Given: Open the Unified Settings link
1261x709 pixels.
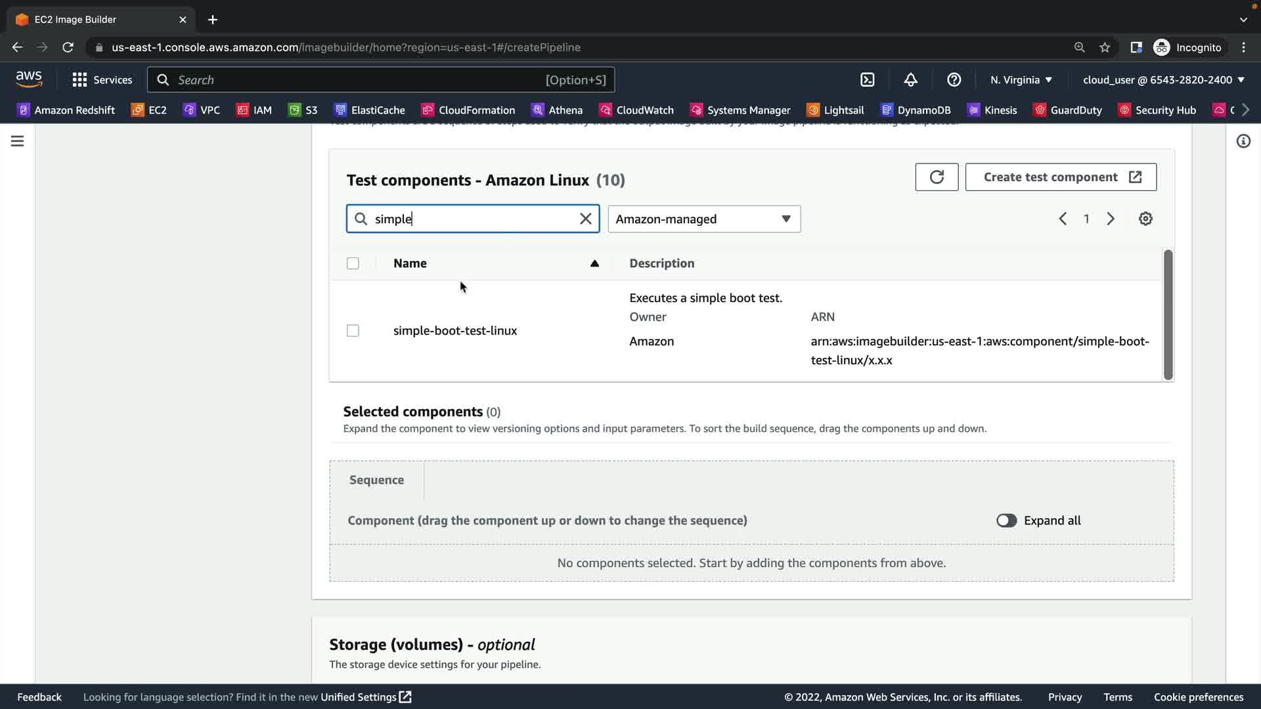Looking at the screenshot, I should pyautogui.click(x=365, y=697).
